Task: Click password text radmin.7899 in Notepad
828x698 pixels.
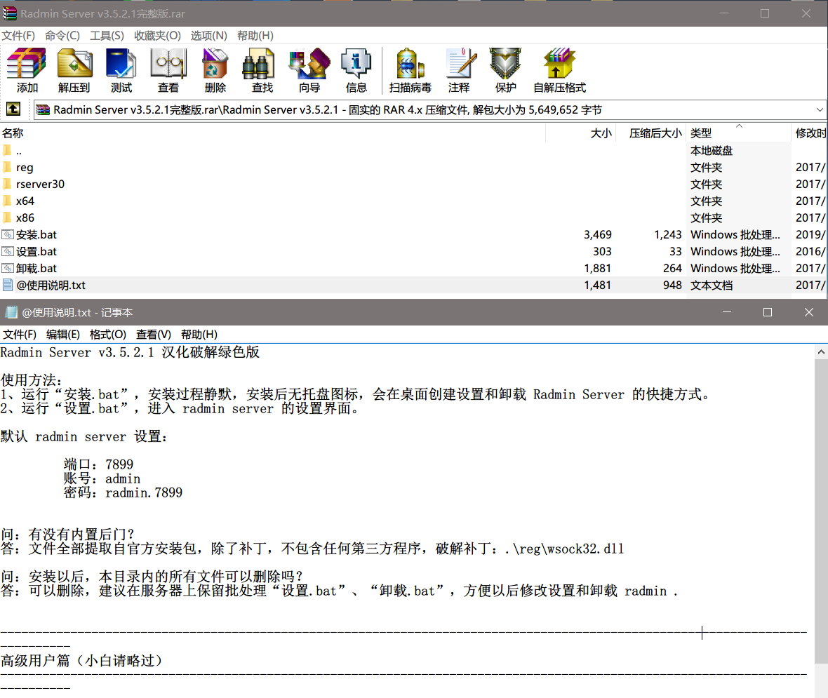Action: [x=144, y=492]
